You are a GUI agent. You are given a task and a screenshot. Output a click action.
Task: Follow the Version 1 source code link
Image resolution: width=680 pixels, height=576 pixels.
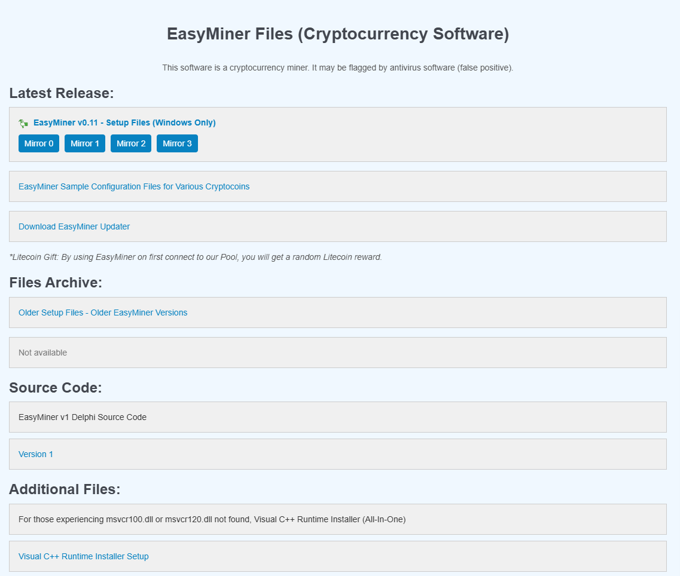(36, 454)
